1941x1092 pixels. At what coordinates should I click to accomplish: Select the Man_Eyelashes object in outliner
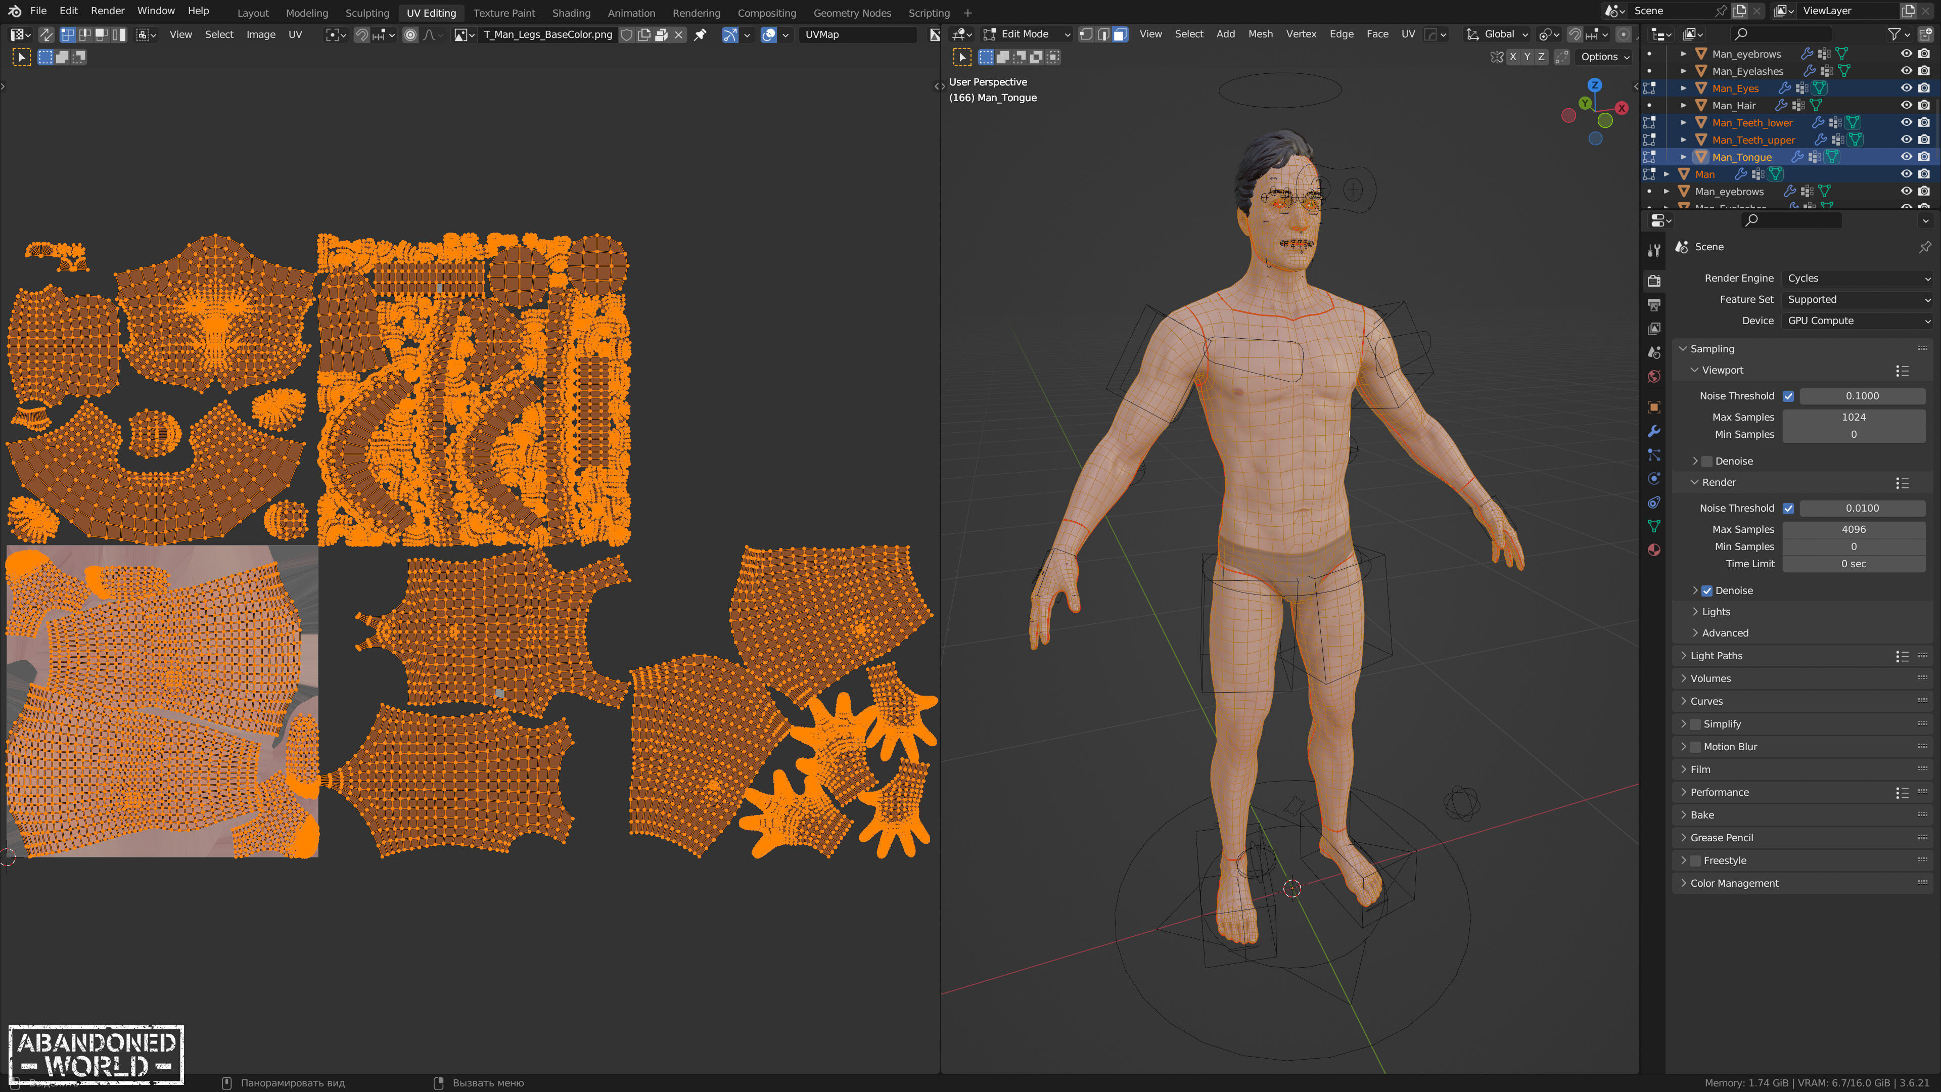click(1747, 71)
